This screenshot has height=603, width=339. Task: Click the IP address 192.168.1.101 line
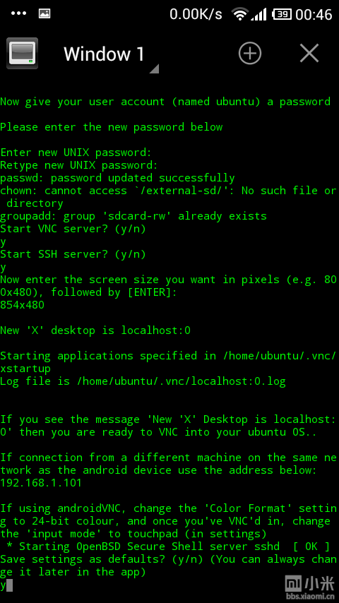[x=41, y=483]
